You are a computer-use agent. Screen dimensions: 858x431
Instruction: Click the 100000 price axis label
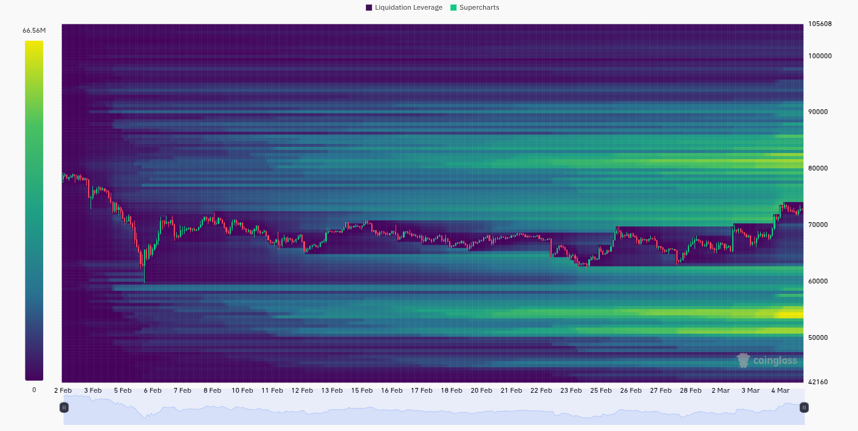point(820,56)
